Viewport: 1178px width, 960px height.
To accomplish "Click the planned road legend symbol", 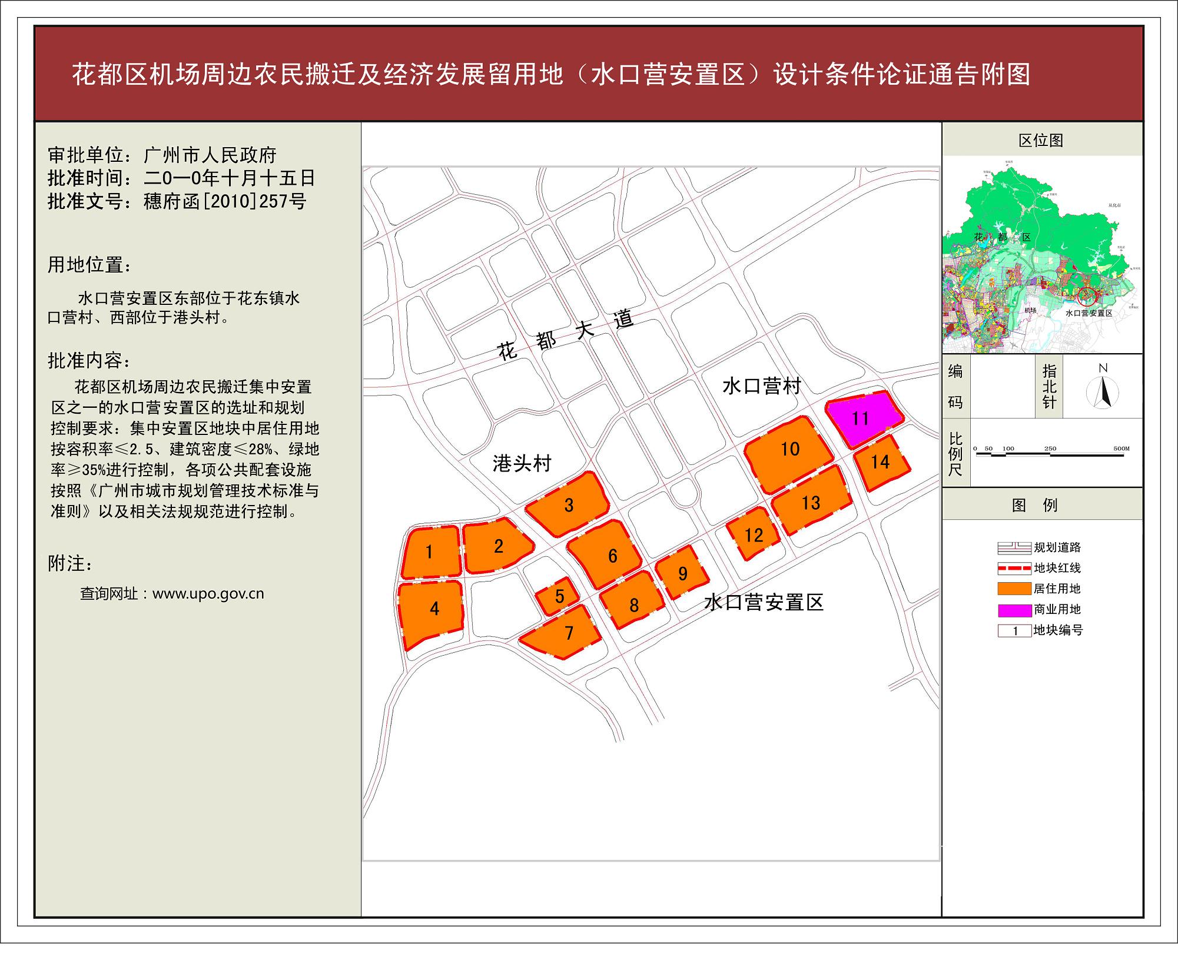I will (1014, 548).
